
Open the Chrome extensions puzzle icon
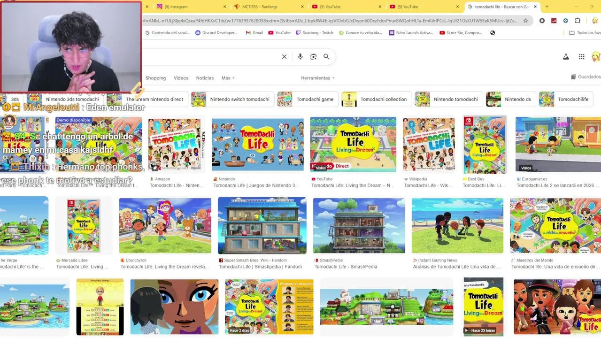(578, 21)
